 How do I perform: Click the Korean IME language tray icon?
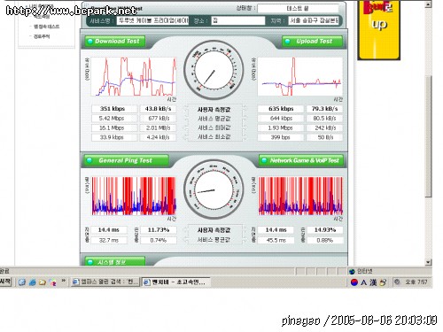(354, 282)
